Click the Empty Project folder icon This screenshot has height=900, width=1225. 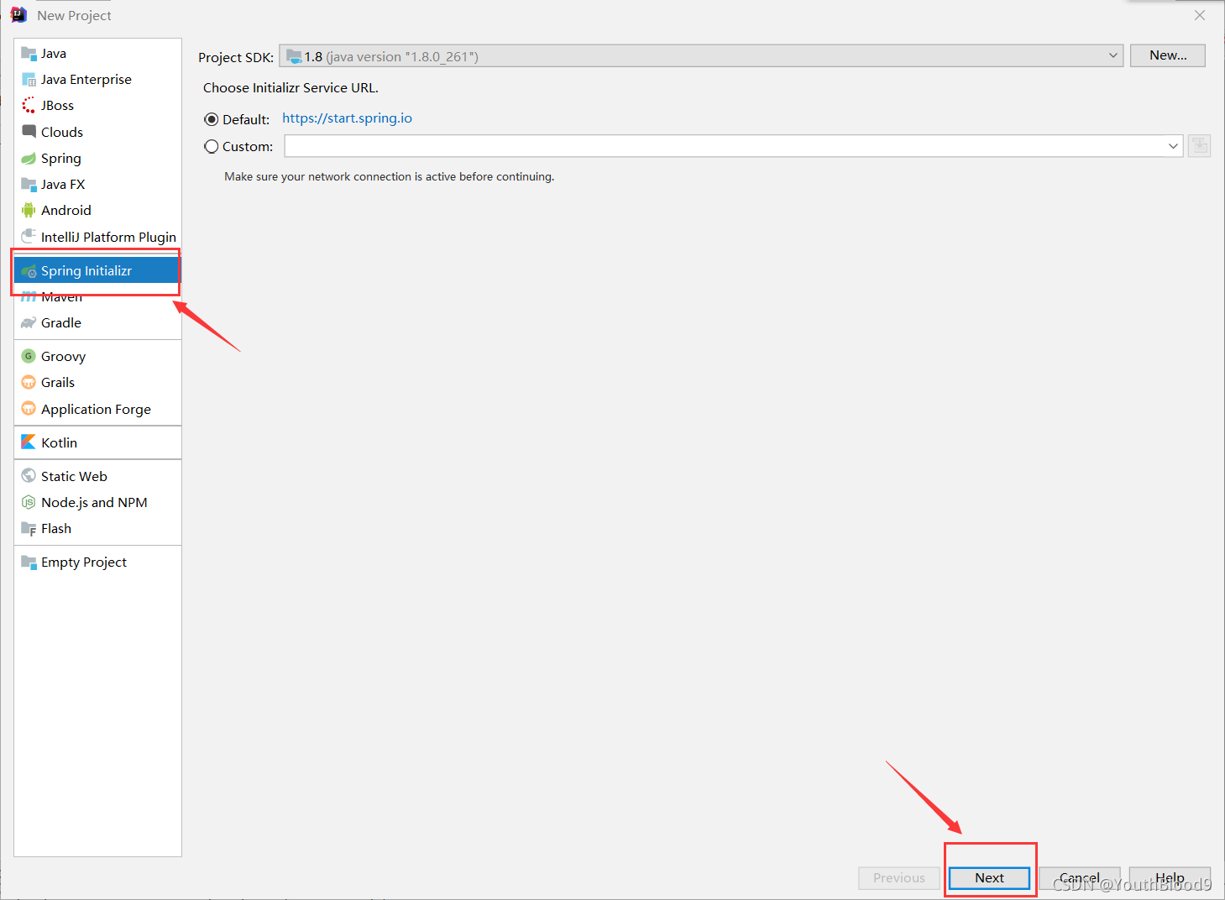tap(29, 562)
